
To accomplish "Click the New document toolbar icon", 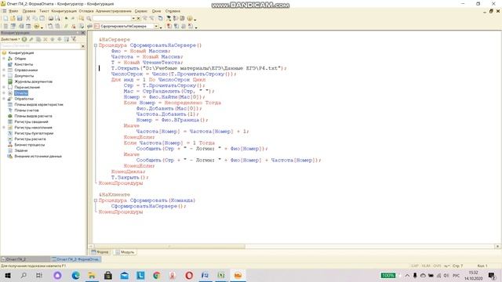I will (x=5, y=19).
